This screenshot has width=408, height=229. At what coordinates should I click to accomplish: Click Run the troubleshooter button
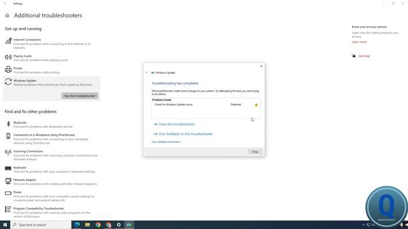click(80, 96)
